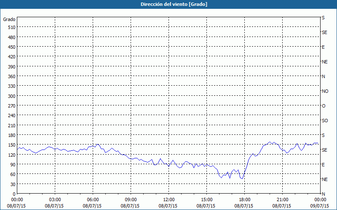
Task: Click the 270 value on the left axis
Action: pos(12,106)
